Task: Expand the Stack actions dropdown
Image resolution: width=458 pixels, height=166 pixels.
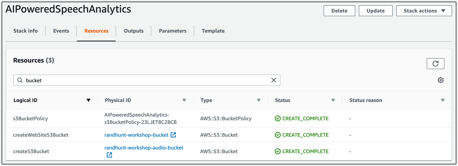Action: pyautogui.click(x=424, y=11)
